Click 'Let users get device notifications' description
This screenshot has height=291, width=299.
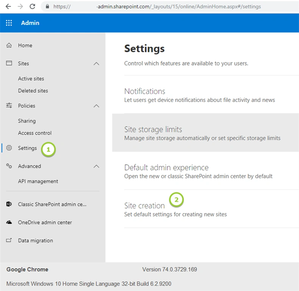199,100
